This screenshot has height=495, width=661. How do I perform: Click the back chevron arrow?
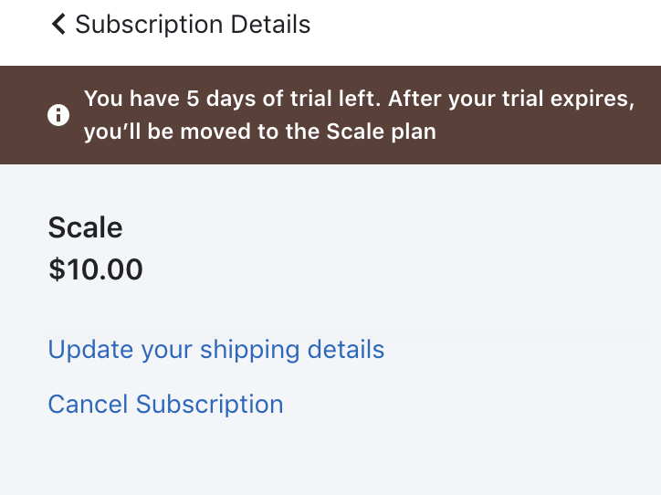(58, 25)
